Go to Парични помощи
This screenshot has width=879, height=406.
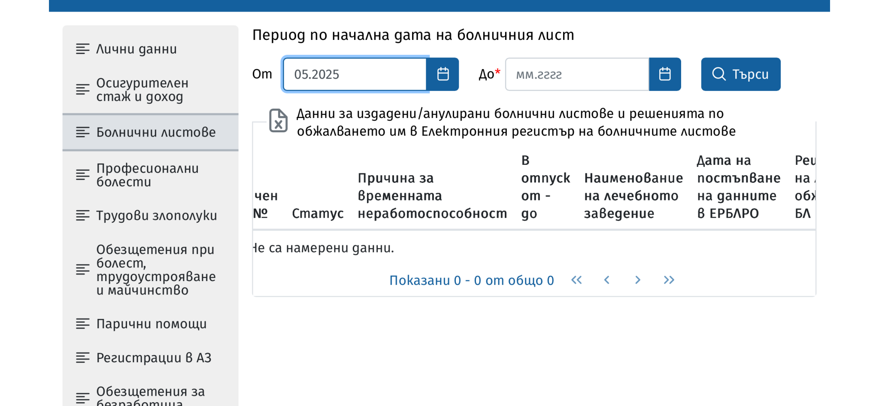(x=151, y=324)
